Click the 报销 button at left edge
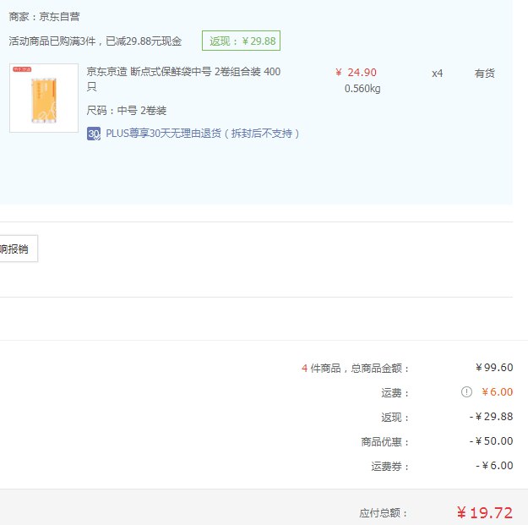 (x=19, y=249)
